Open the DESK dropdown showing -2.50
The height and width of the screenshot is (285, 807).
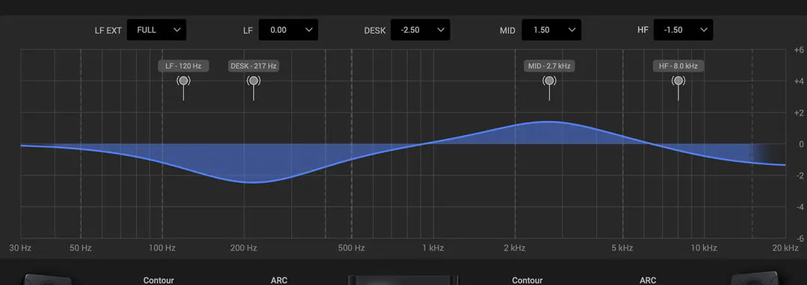tap(420, 30)
